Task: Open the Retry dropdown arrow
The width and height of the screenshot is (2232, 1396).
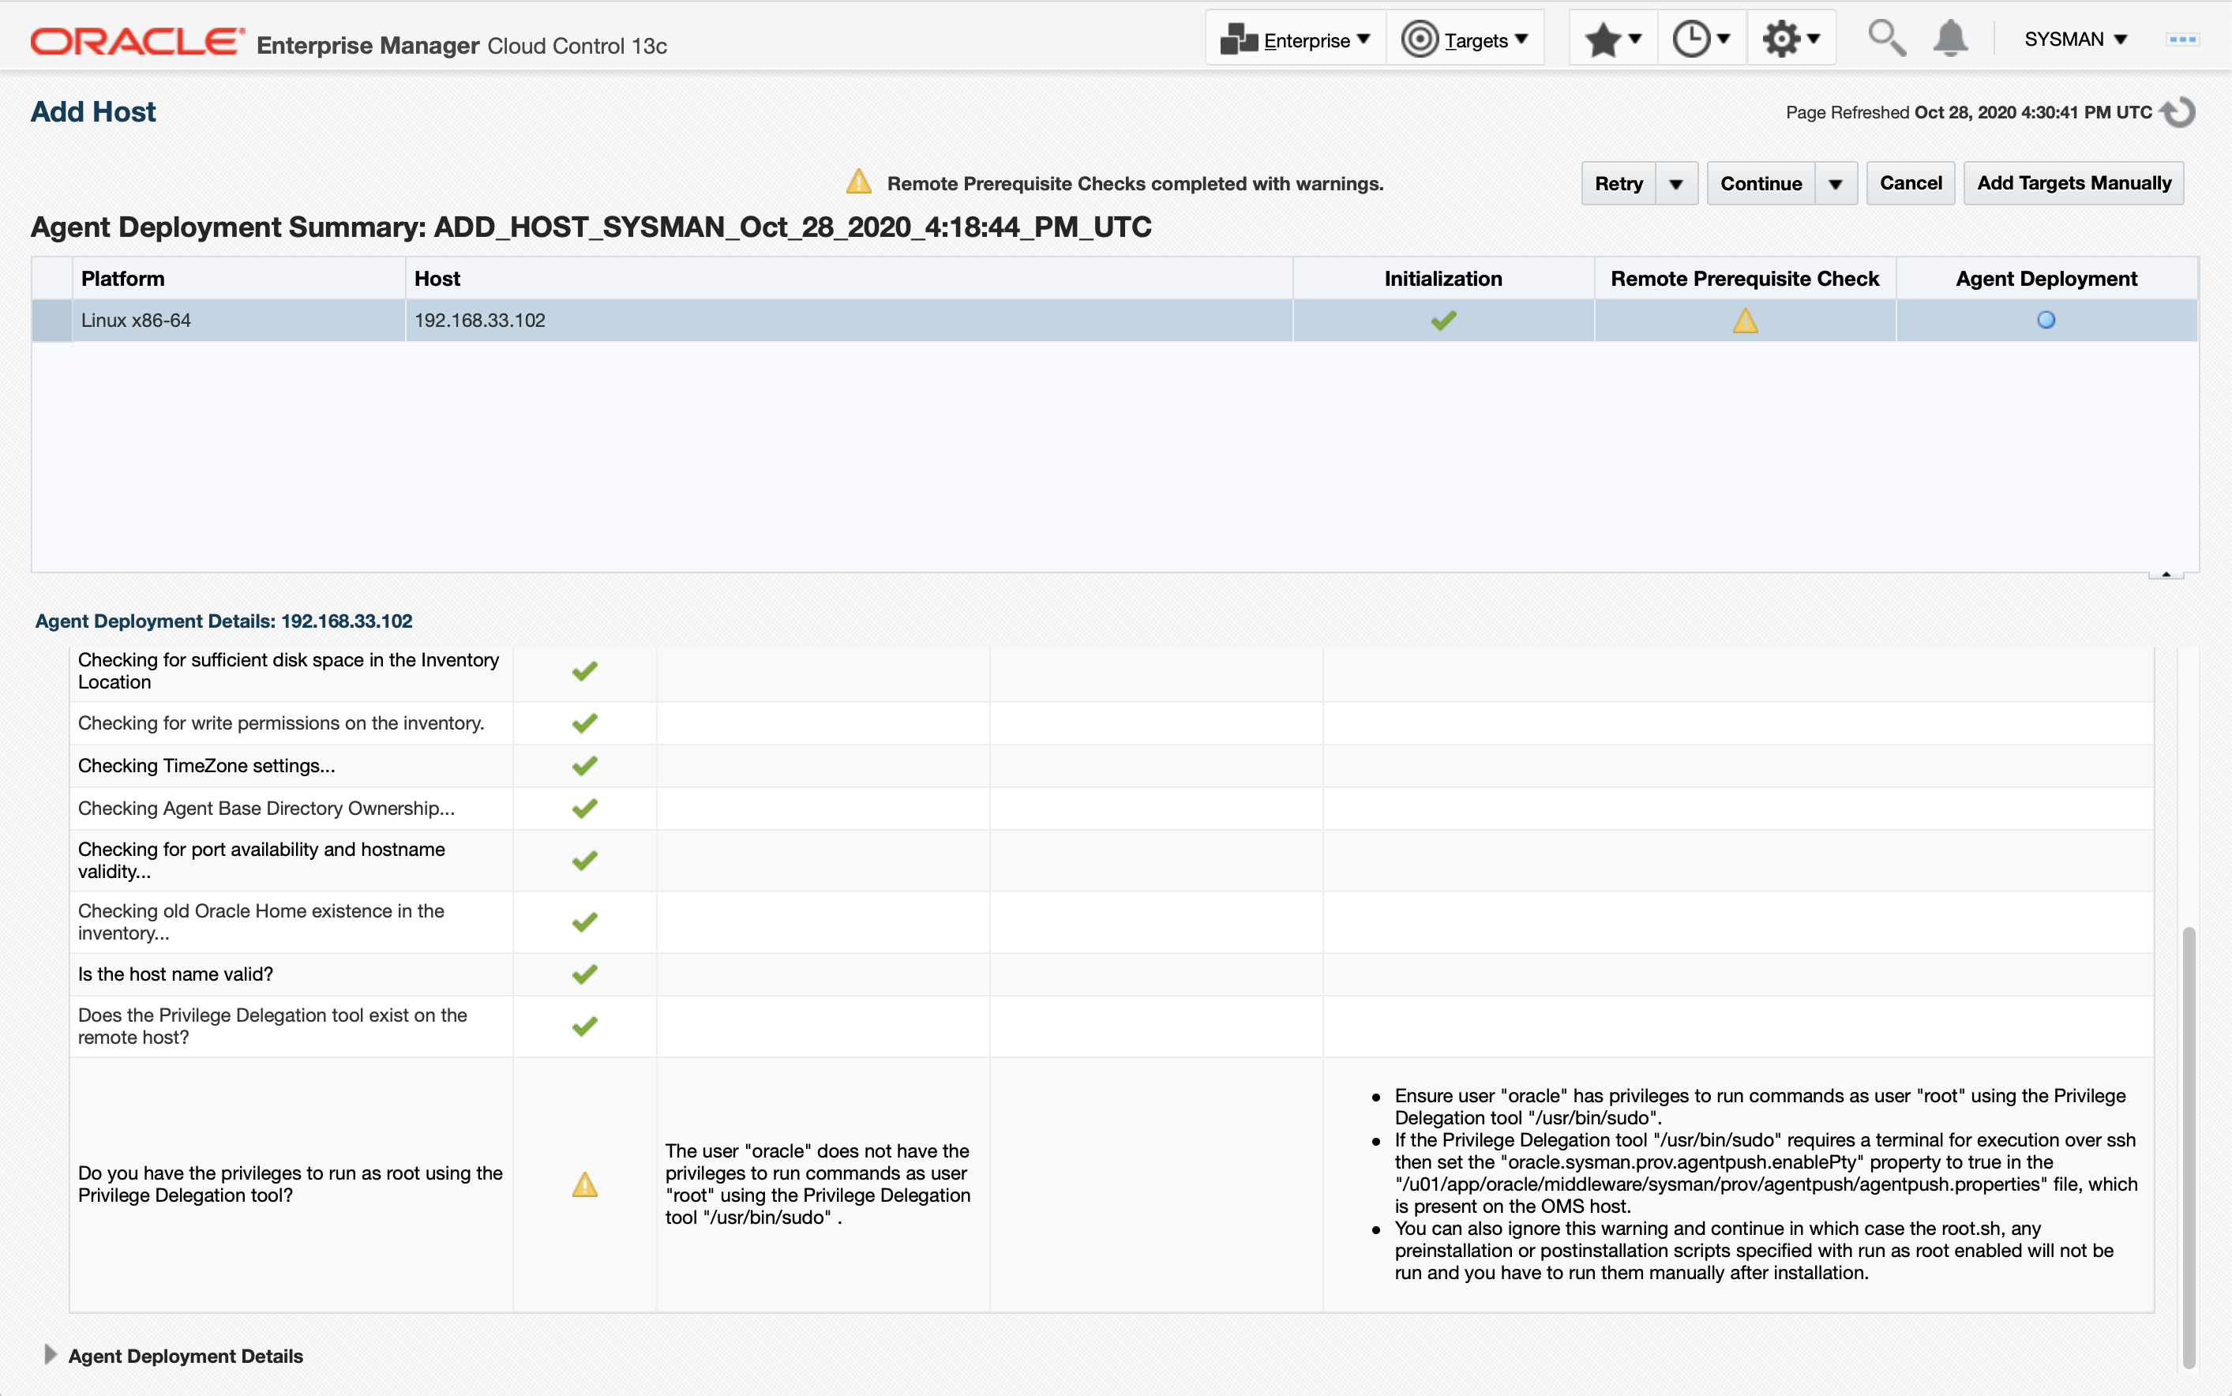Action: pyautogui.click(x=1676, y=184)
